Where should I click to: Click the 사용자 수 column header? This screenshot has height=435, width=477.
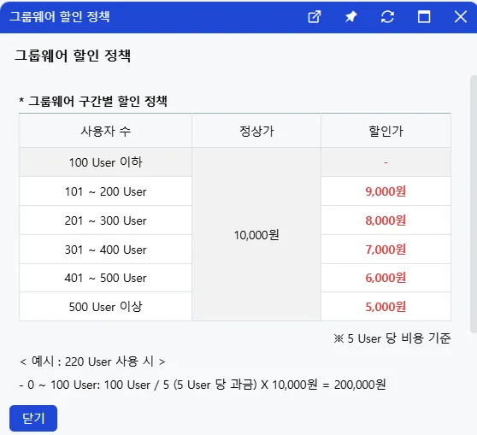click(x=105, y=131)
